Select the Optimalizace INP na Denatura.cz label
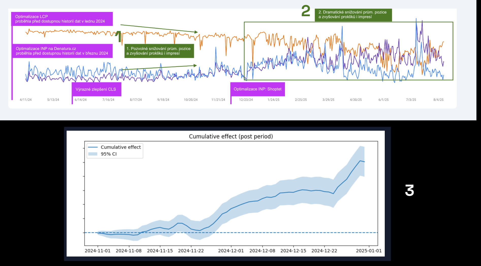The height and width of the screenshot is (266, 481). pos(62,51)
